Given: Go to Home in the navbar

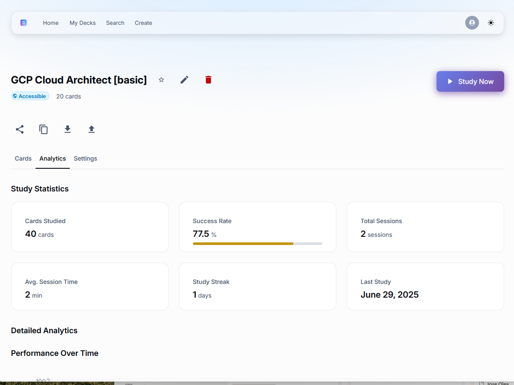Looking at the screenshot, I should tap(51, 23).
